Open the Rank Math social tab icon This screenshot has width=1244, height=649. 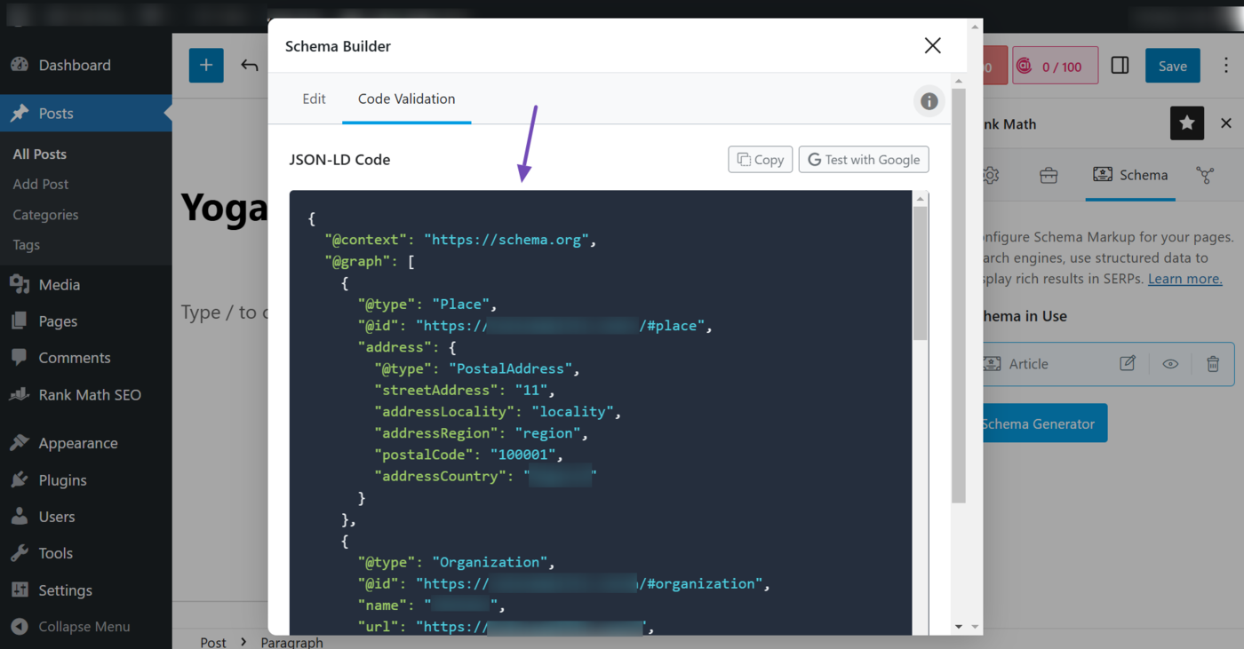1206,175
